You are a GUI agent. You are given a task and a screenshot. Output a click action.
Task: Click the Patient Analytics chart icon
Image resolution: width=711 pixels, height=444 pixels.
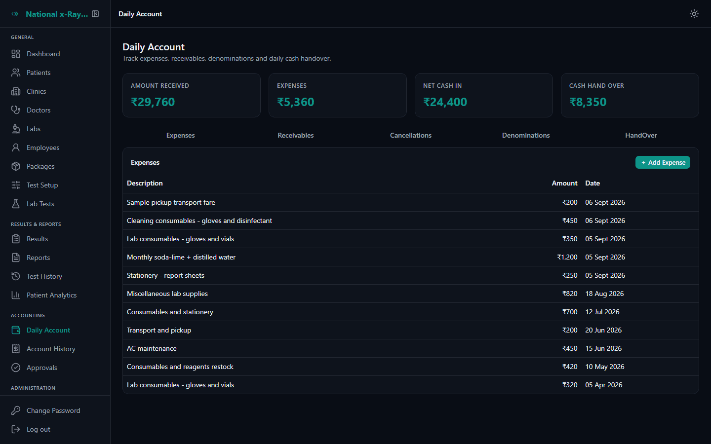[16, 295]
